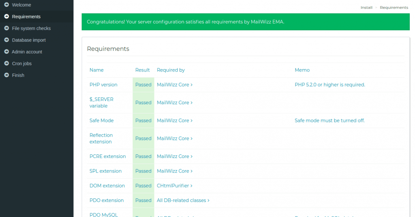Image resolution: width=415 pixels, height=217 pixels.
Task: Click Passed result for SPL extension
Action: pyautogui.click(x=143, y=171)
